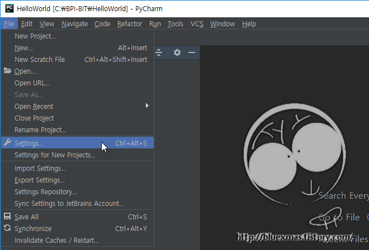This screenshot has width=369, height=250.
Task: Select Rename Project... entry
Action: tap(77, 130)
